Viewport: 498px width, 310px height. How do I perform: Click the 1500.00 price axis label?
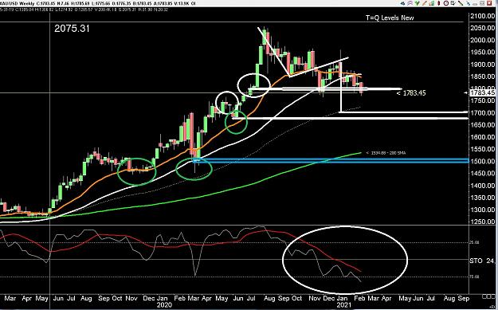click(482, 161)
